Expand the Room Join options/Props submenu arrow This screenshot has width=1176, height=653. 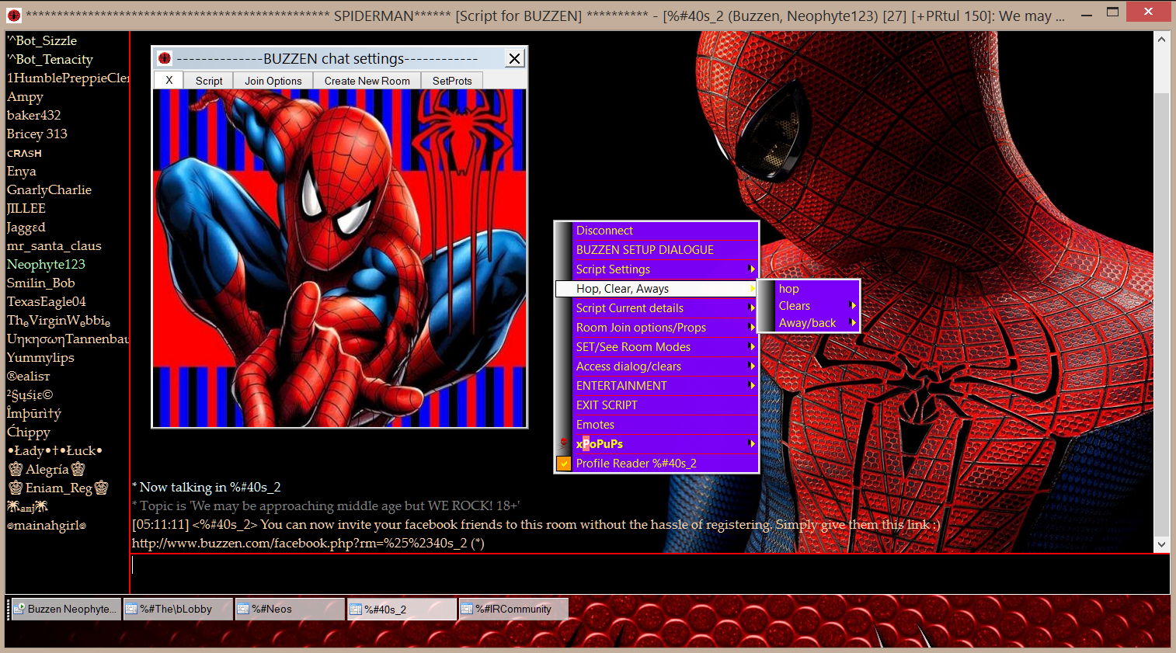point(751,327)
